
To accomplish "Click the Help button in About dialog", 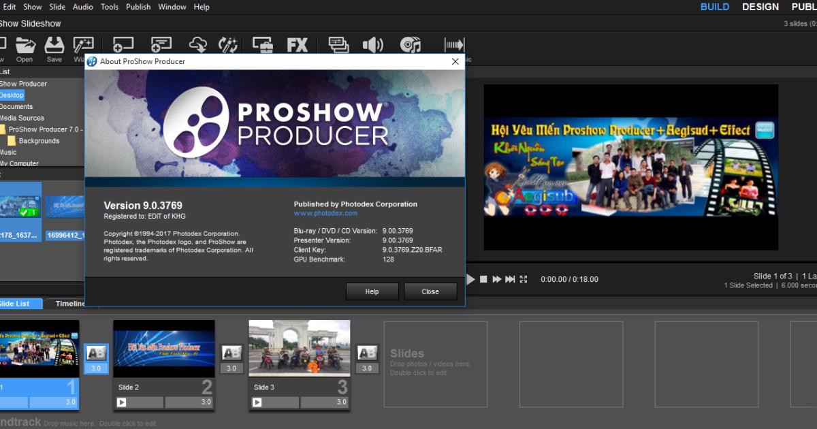I will (372, 291).
